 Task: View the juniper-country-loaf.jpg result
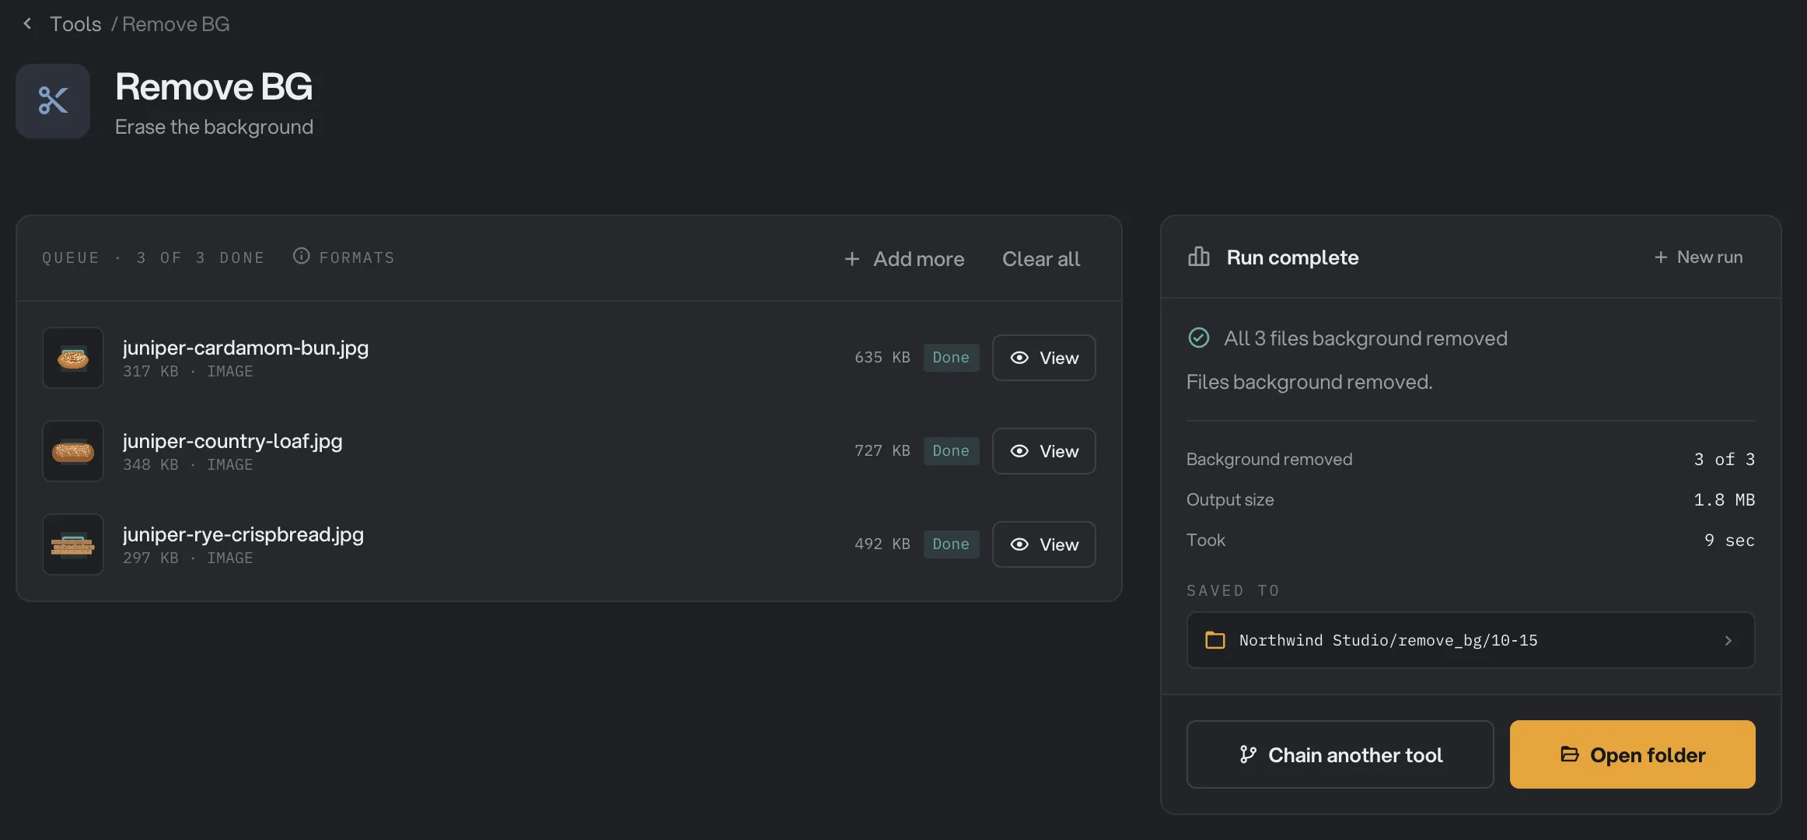coord(1043,451)
